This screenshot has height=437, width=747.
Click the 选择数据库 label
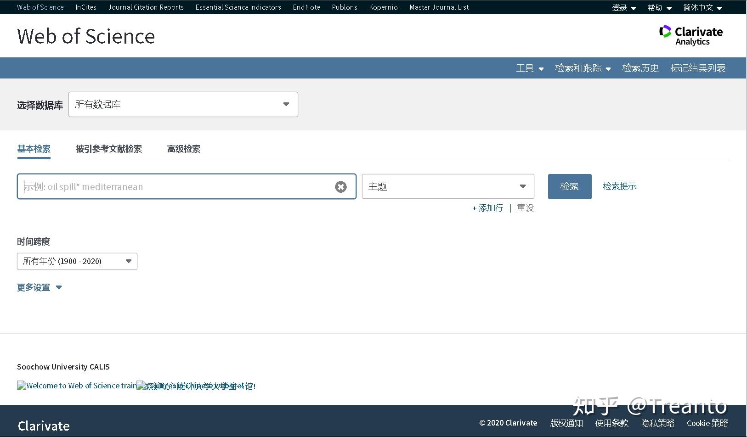click(40, 105)
